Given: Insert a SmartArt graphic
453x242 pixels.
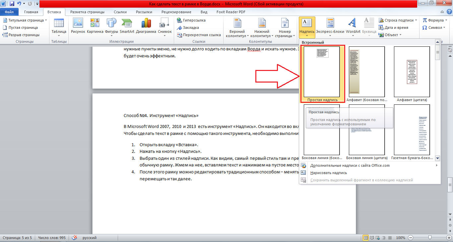Looking at the screenshot, I should pyautogui.click(x=127, y=26).
